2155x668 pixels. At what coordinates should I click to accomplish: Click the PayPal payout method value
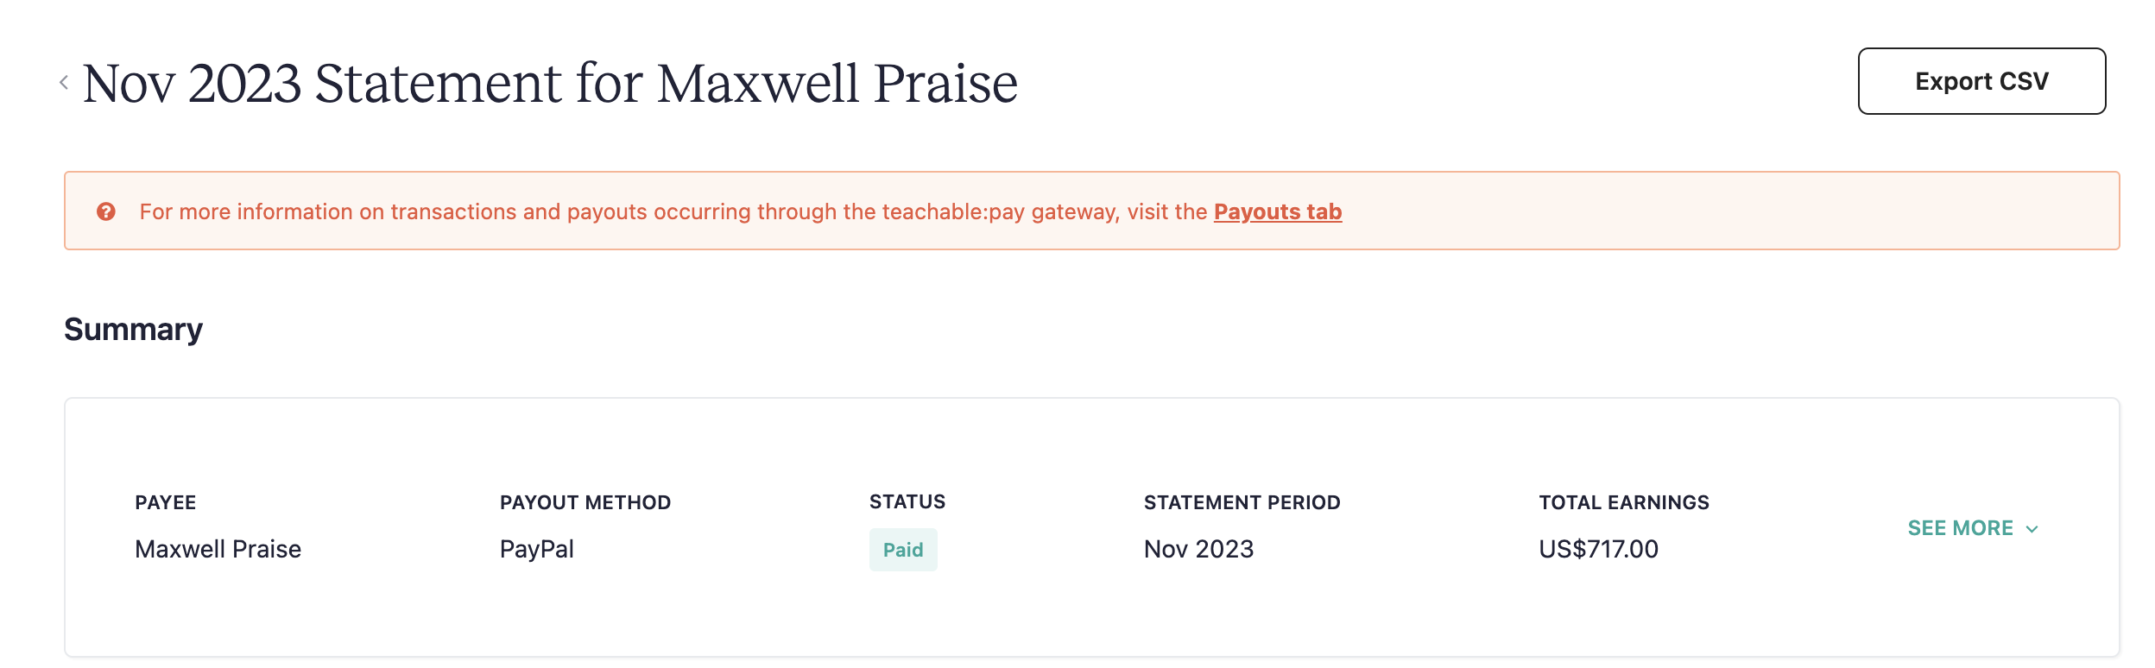click(536, 549)
